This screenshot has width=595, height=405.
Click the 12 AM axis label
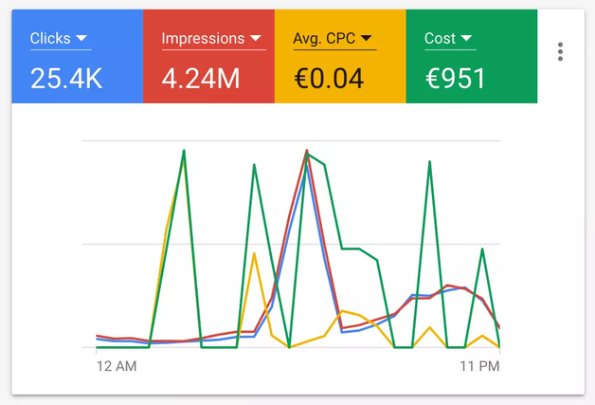click(x=117, y=365)
